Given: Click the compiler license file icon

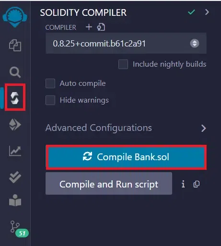Looking at the screenshot, I should click(101, 27).
